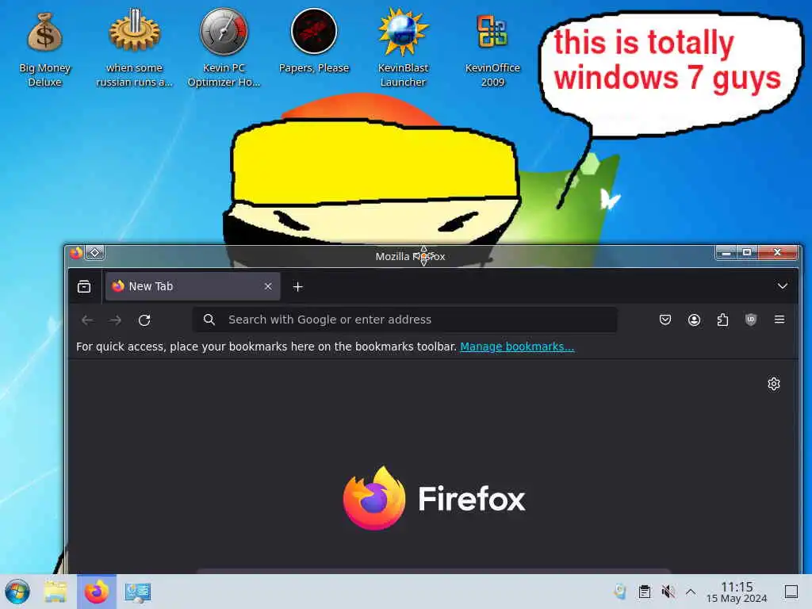Open uBlock Origin shield icon
812x609 pixels.
pyautogui.click(x=751, y=320)
